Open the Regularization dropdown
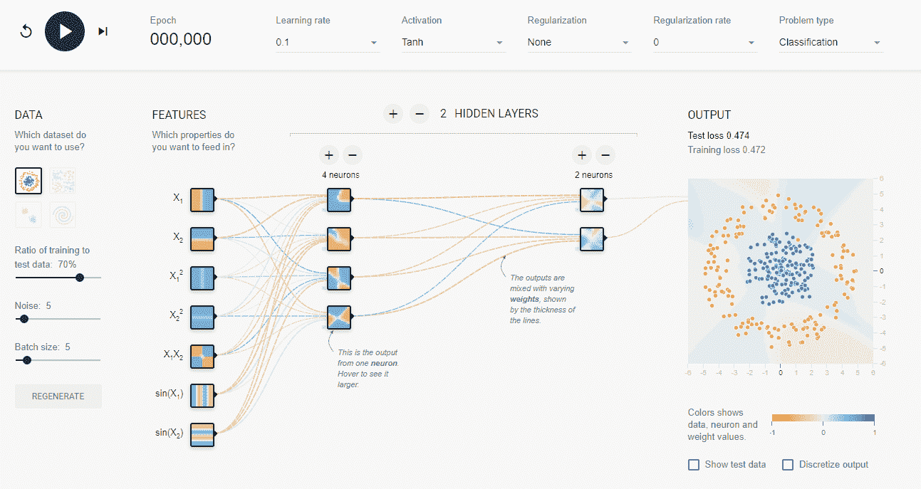The image size is (921, 489). click(579, 43)
